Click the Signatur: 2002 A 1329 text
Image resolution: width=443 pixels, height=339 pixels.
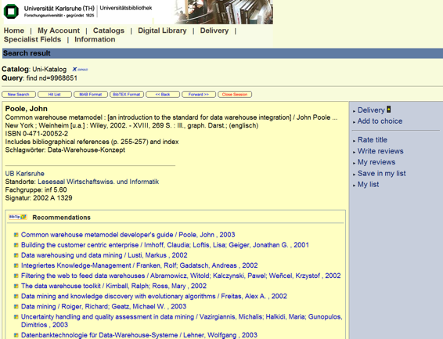pyautogui.click(x=38, y=198)
